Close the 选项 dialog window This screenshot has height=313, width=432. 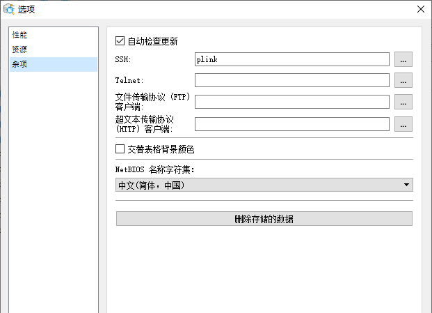(420, 9)
